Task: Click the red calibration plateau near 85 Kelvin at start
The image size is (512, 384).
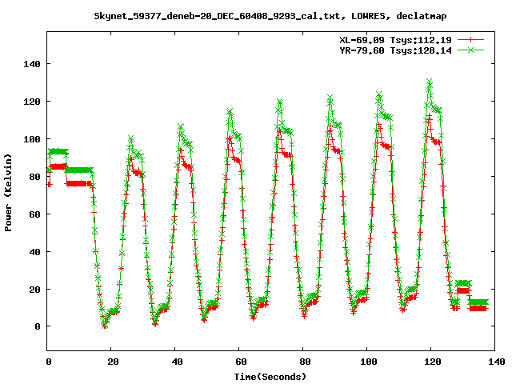Action: (58, 166)
